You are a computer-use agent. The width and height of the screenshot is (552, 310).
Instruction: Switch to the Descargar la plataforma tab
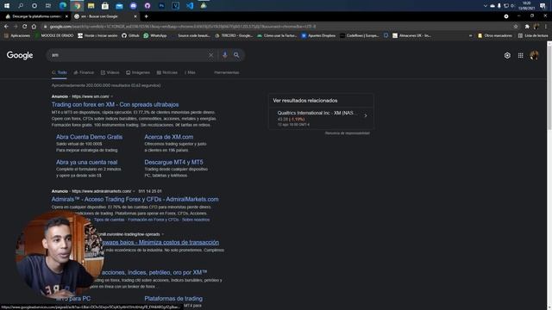(x=36, y=16)
